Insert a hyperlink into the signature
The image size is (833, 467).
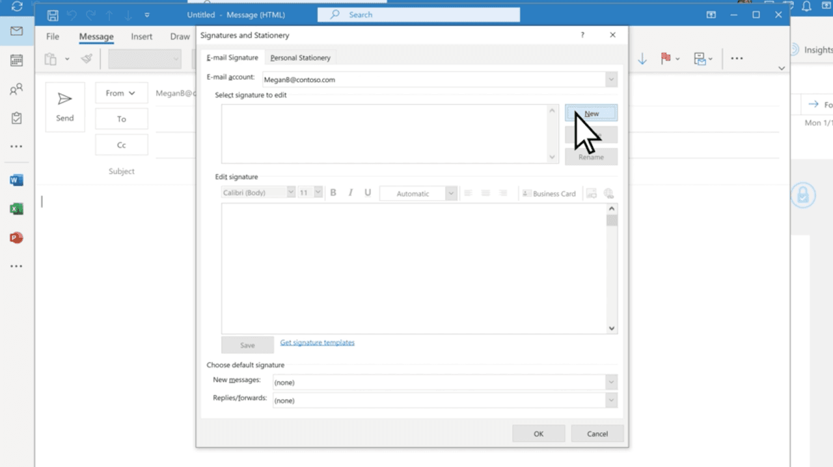point(608,193)
